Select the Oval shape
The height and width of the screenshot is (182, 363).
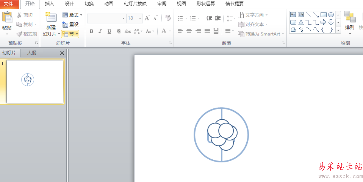pyautogui.click(x=331, y=15)
